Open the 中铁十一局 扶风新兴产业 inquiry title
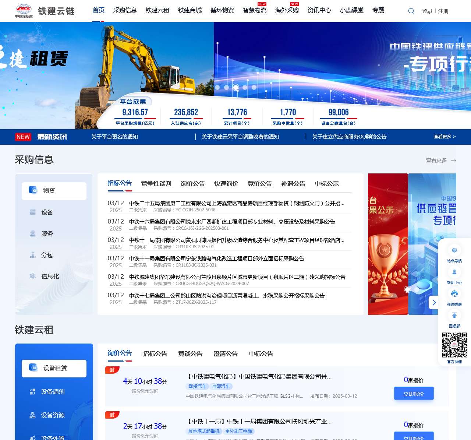 tap(259, 421)
